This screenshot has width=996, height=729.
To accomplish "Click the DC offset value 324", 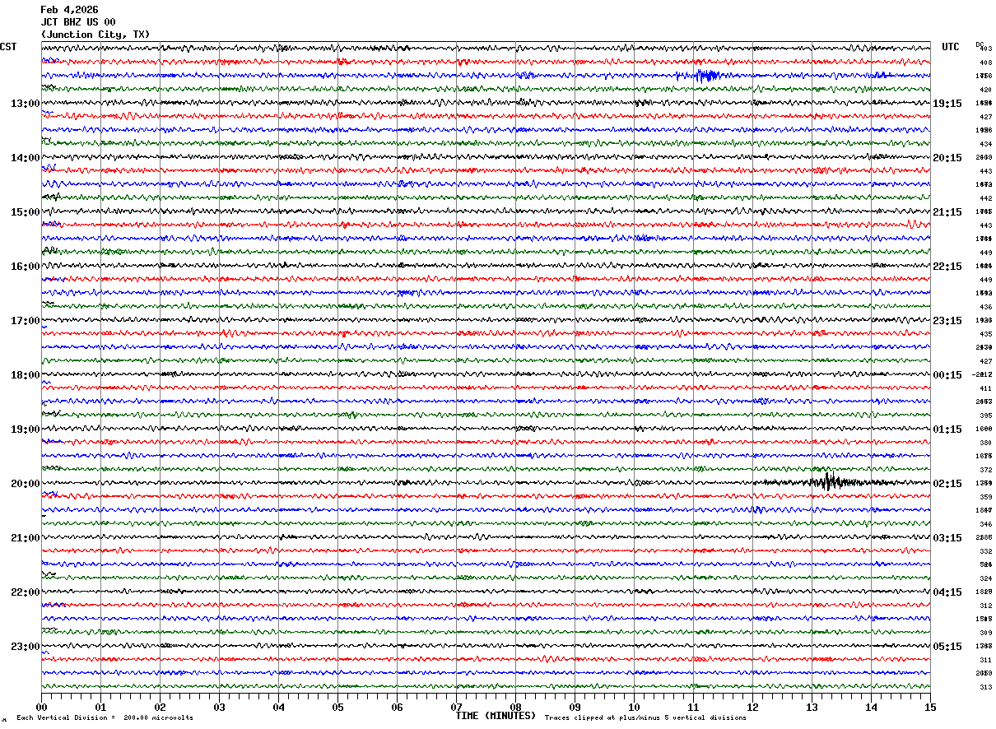I will tap(985, 578).
